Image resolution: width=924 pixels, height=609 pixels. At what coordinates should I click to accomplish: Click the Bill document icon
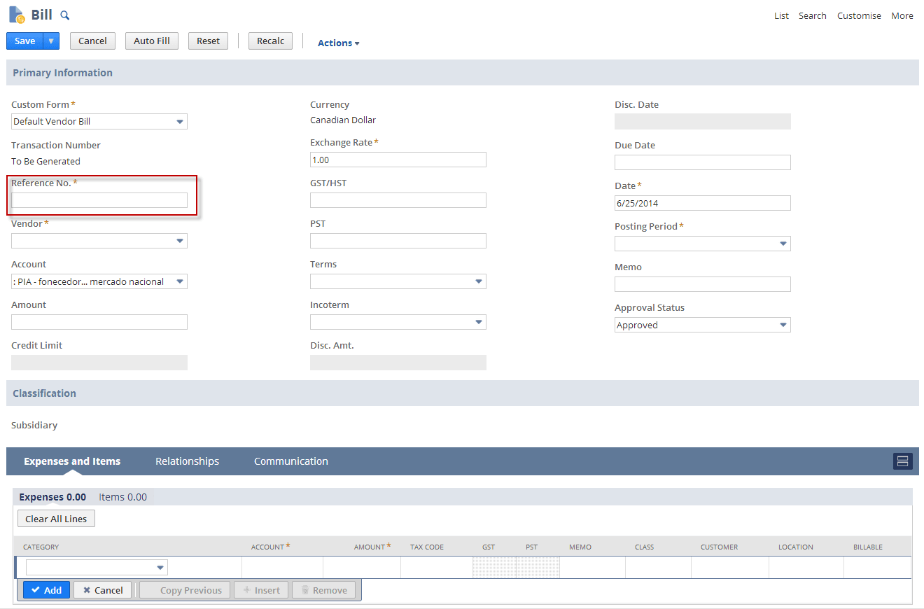16,15
